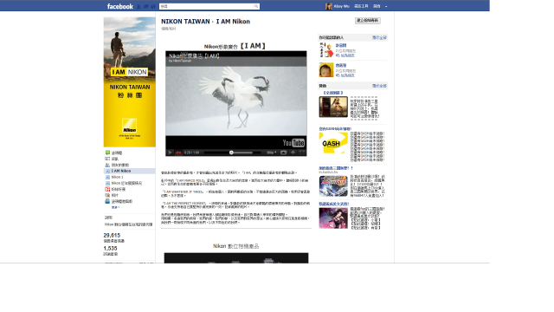Viewport: 554px width, 312px height.
Task: Open the GASH ad image
Action: click(333, 143)
